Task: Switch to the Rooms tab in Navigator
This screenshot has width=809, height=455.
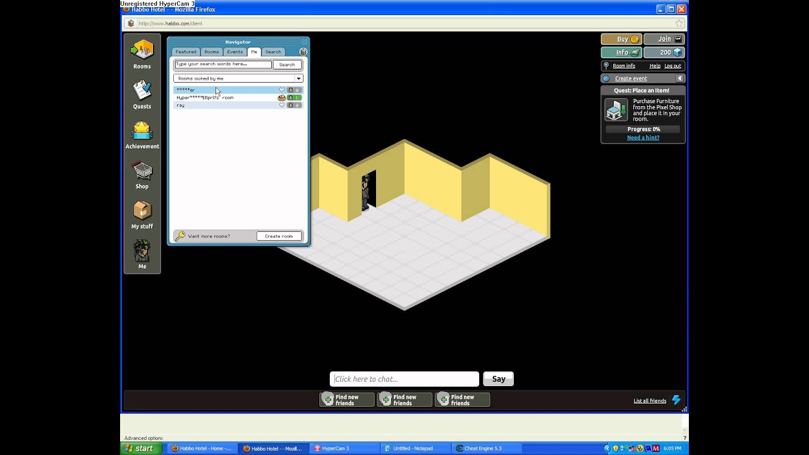Action: pos(212,52)
